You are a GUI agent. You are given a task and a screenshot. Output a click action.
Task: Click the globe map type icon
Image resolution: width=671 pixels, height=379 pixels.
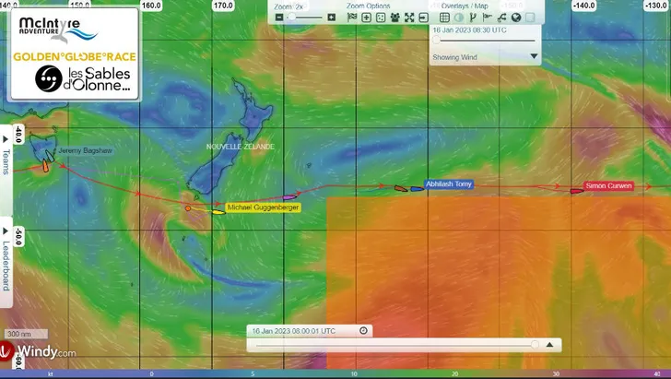(x=515, y=18)
